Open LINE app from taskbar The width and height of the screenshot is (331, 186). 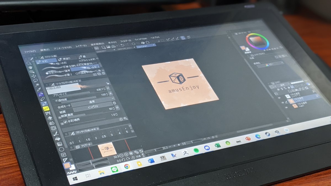pyautogui.click(x=114, y=169)
